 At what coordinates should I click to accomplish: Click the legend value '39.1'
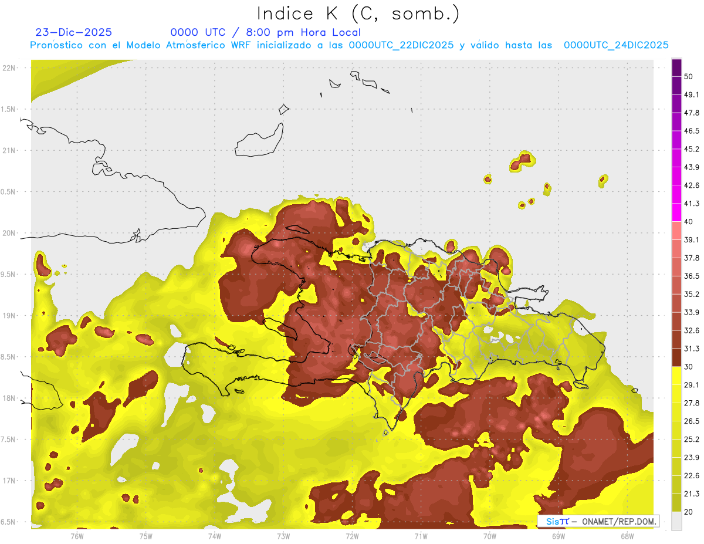692,239
